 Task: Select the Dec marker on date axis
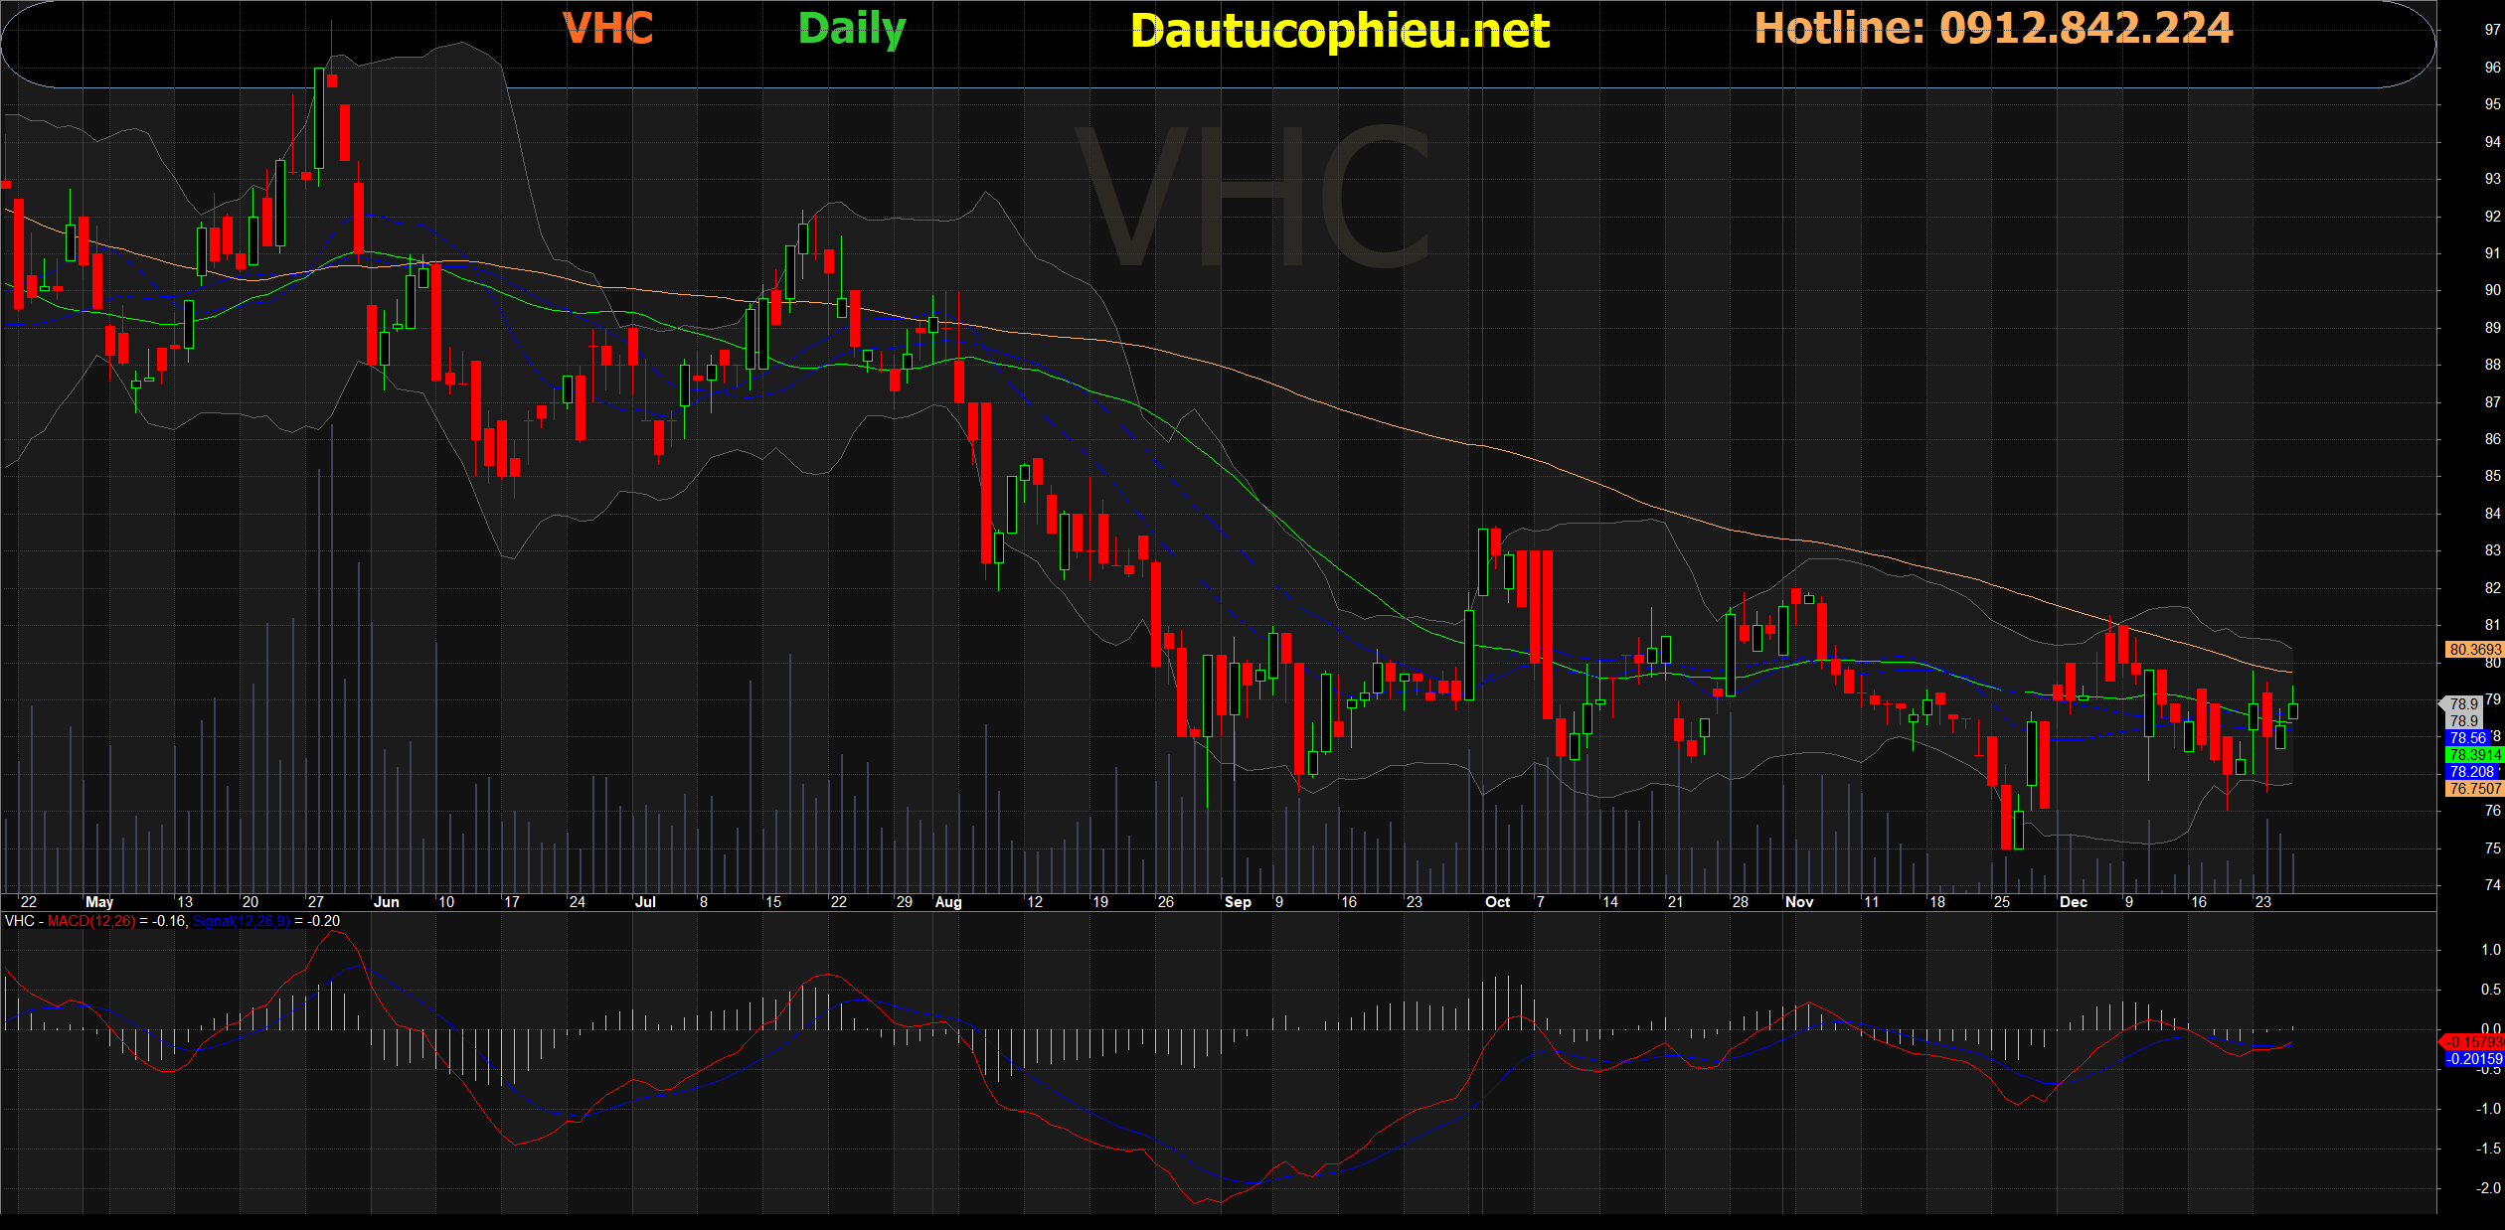pyautogui.click(x=2073, y=902)
